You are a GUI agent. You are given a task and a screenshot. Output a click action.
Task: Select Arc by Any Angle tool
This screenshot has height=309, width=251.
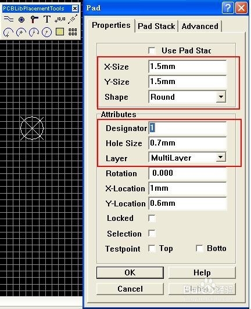coord(34,32)
